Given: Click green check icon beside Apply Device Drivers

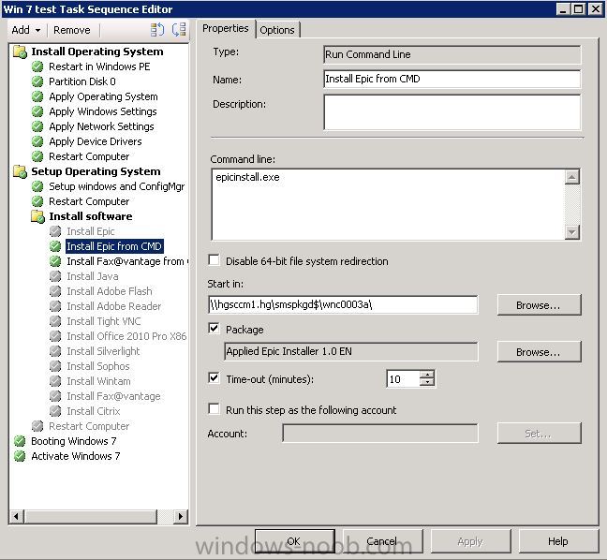Looking at the screenshot, I should [37, 141].
